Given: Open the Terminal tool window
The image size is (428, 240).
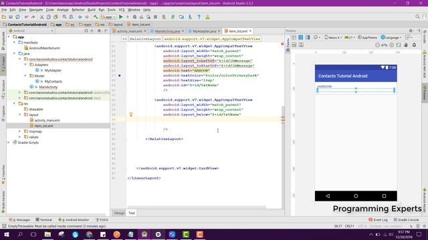Looking at the screenshot, I should 43,220.
